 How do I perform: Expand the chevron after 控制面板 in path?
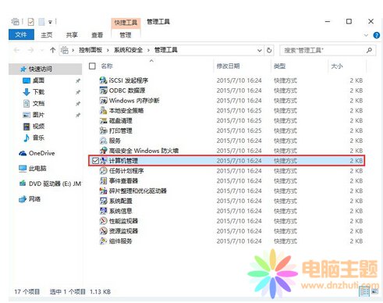pos(108,50)
